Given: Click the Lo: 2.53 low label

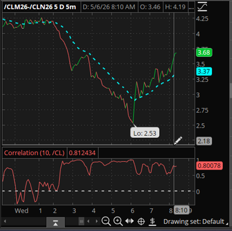Looking at the screenshot, I should (x=145, y=132).
